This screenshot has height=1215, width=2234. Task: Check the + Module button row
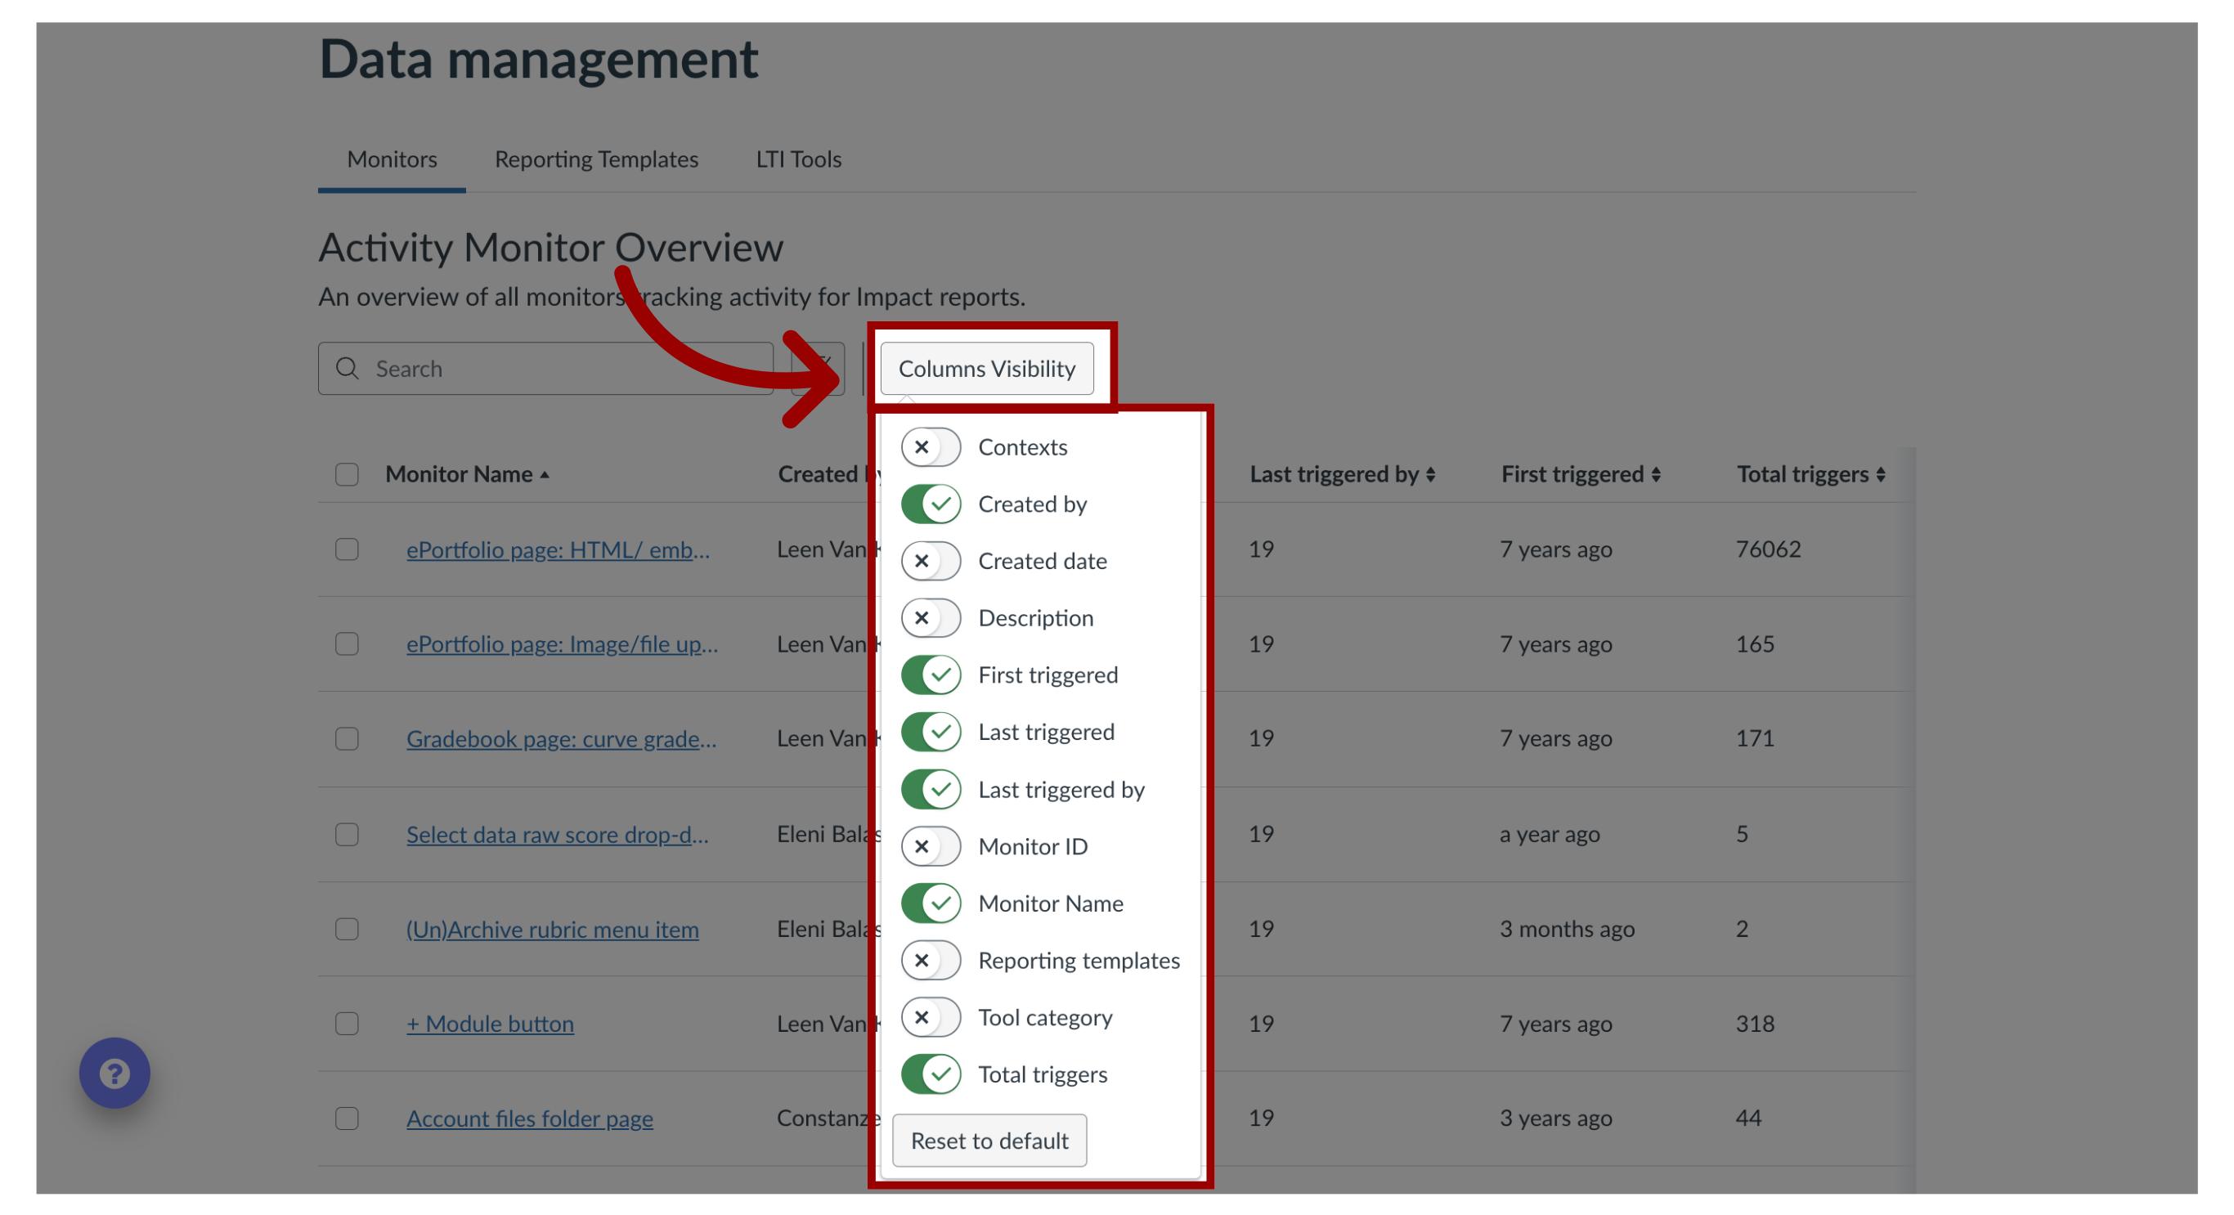(x=347, y=1024)
